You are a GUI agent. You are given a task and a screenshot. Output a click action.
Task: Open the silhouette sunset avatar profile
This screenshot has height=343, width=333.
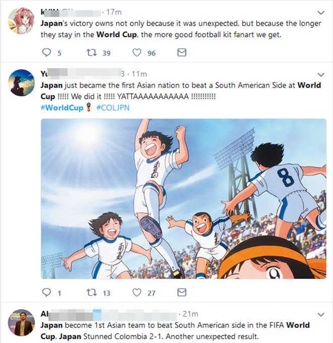[21, 83]
